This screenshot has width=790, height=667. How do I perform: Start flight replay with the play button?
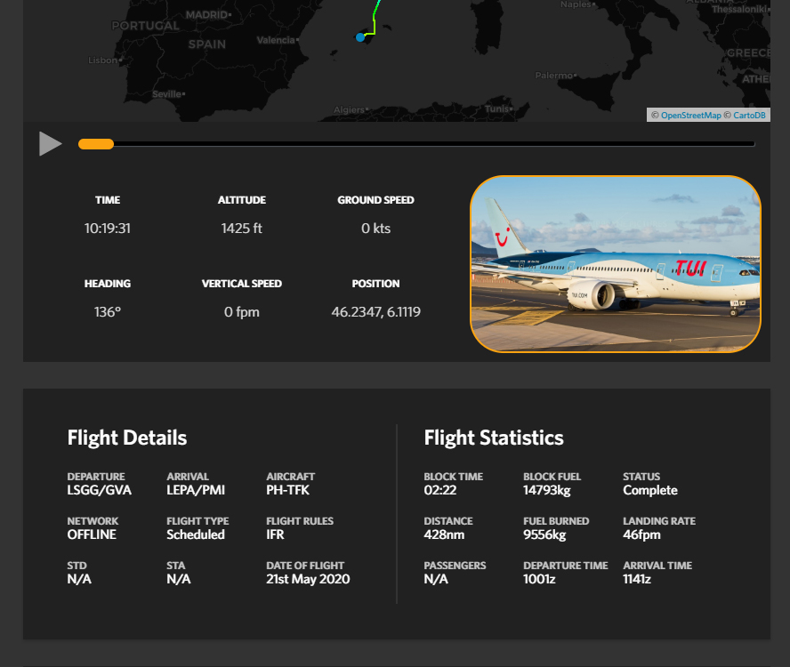[x=50, y=144]
